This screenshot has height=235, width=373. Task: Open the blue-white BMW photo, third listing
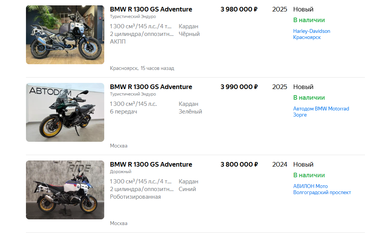pyautogui.click(x=65, y=190)
